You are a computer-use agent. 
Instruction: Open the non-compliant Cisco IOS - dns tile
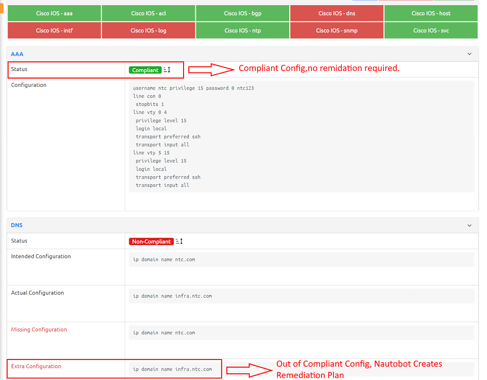click(336, 13)
